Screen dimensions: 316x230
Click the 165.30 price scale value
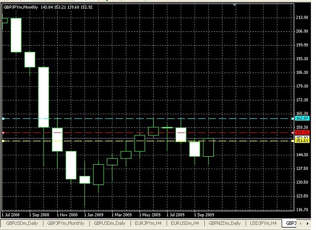tap(302, 113)
